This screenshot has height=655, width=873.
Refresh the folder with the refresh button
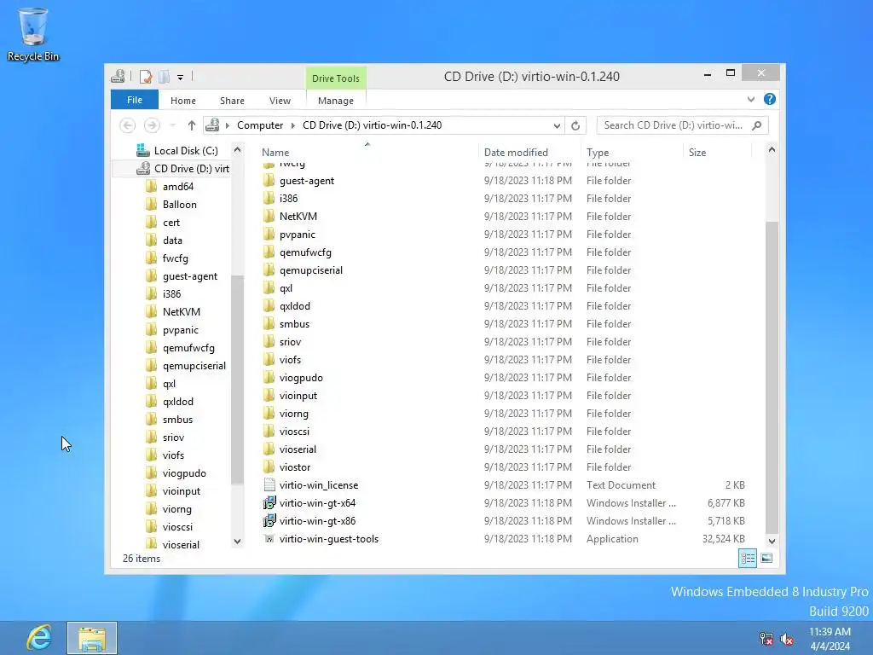point(575,126)
